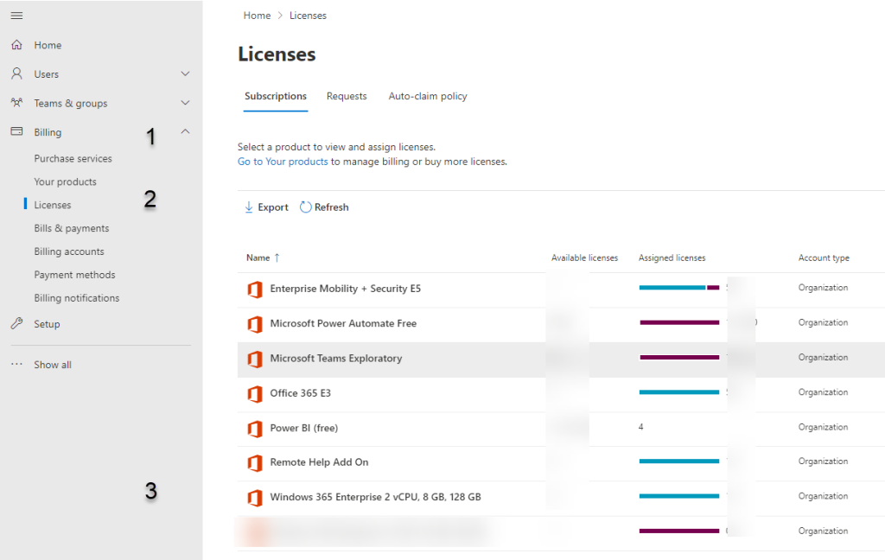This screenshot has height=560, width=885.
Task: Refresh the subscriptions list
Action: pyautogui.click(x=324, y=207)
